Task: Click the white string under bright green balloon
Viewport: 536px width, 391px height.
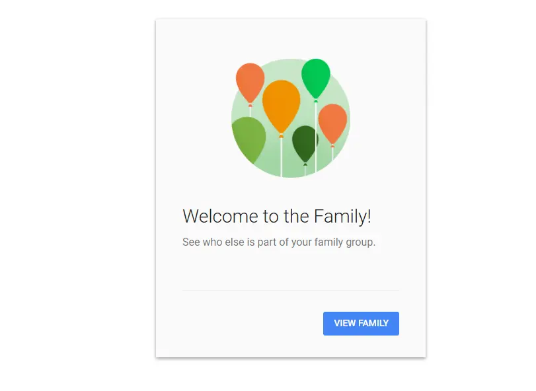Action: coord(315,137)
